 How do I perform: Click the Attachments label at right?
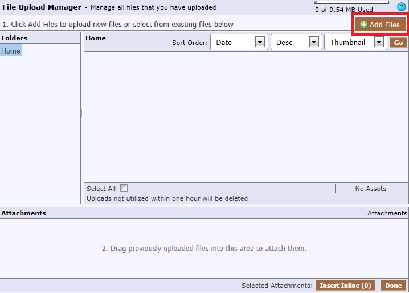(387, 213)
